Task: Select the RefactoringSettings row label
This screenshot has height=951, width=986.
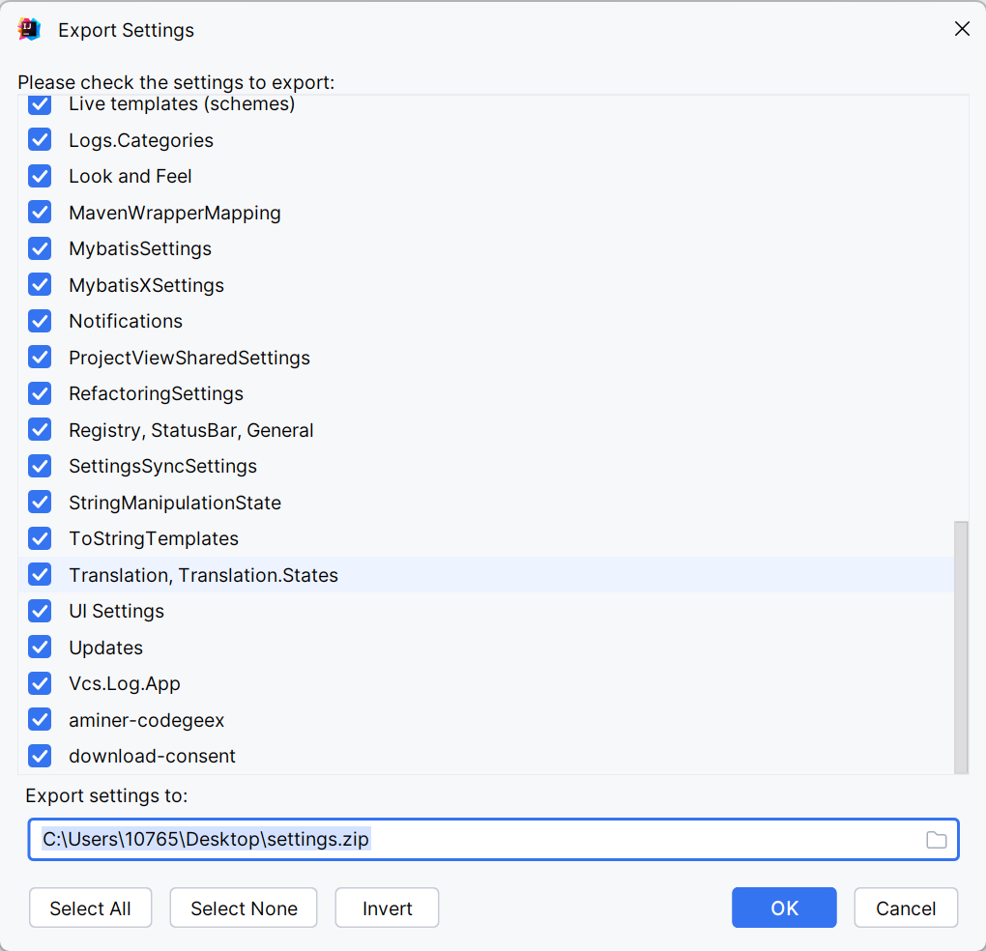Action: click(x=156, y=394)
